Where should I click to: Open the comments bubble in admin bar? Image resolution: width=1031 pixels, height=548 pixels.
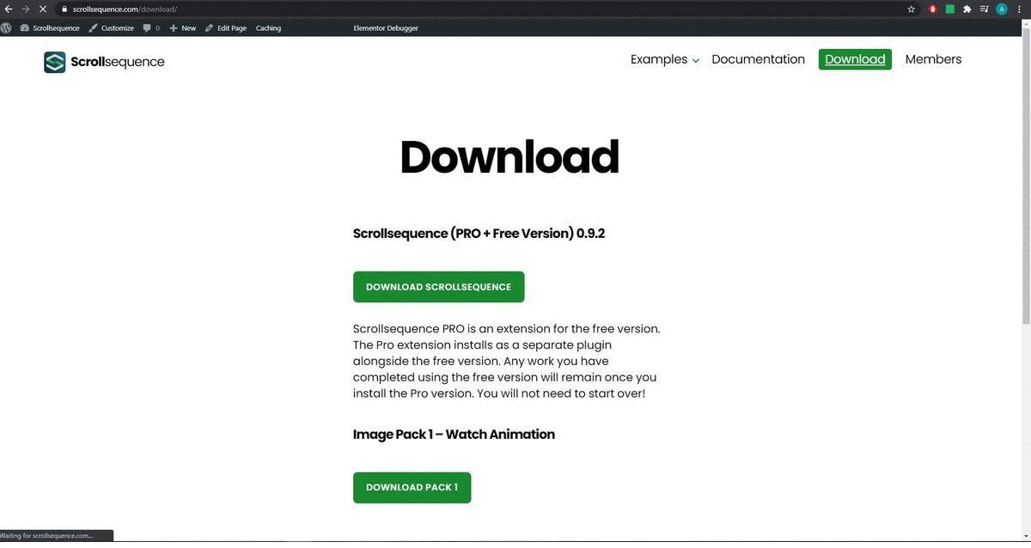pos(151,27)
